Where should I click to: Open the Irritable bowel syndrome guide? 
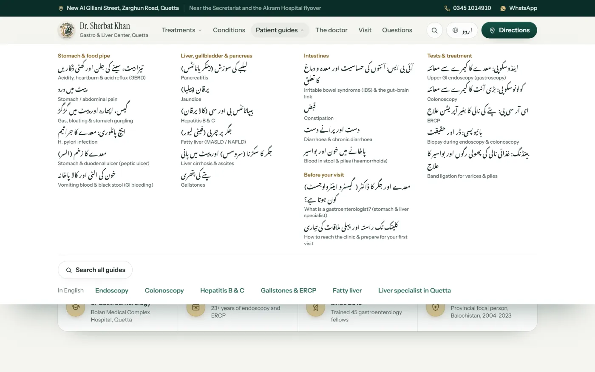pos(359,81)
